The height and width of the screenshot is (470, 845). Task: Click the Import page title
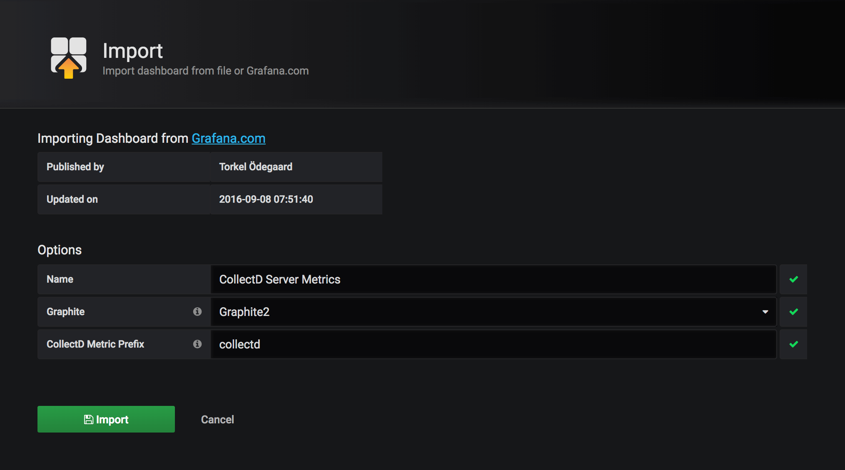[x=132, y=51]
